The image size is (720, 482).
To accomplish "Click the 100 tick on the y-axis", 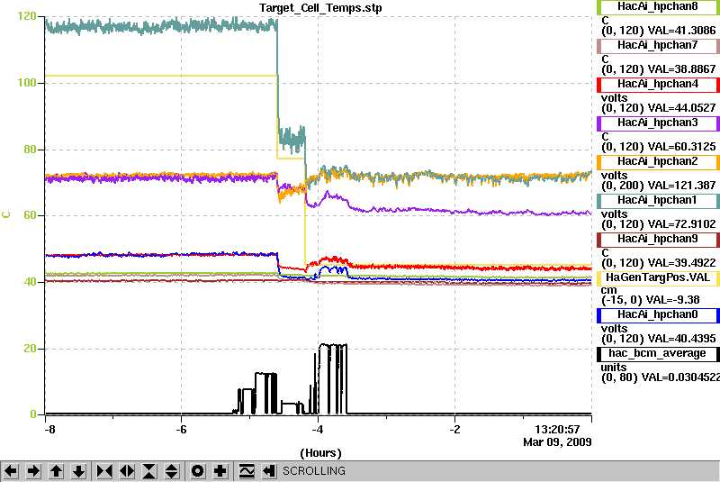I will (x=27, y=83).
